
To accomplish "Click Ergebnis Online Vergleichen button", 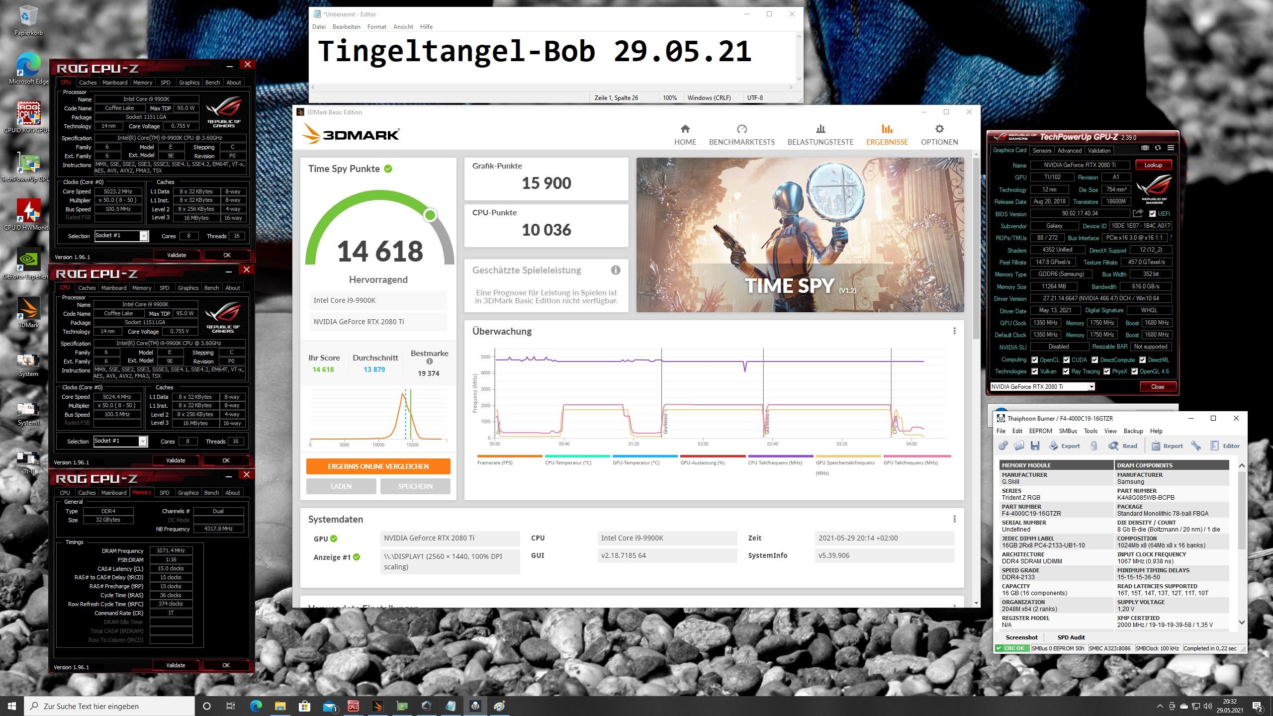I will [378, 466].
